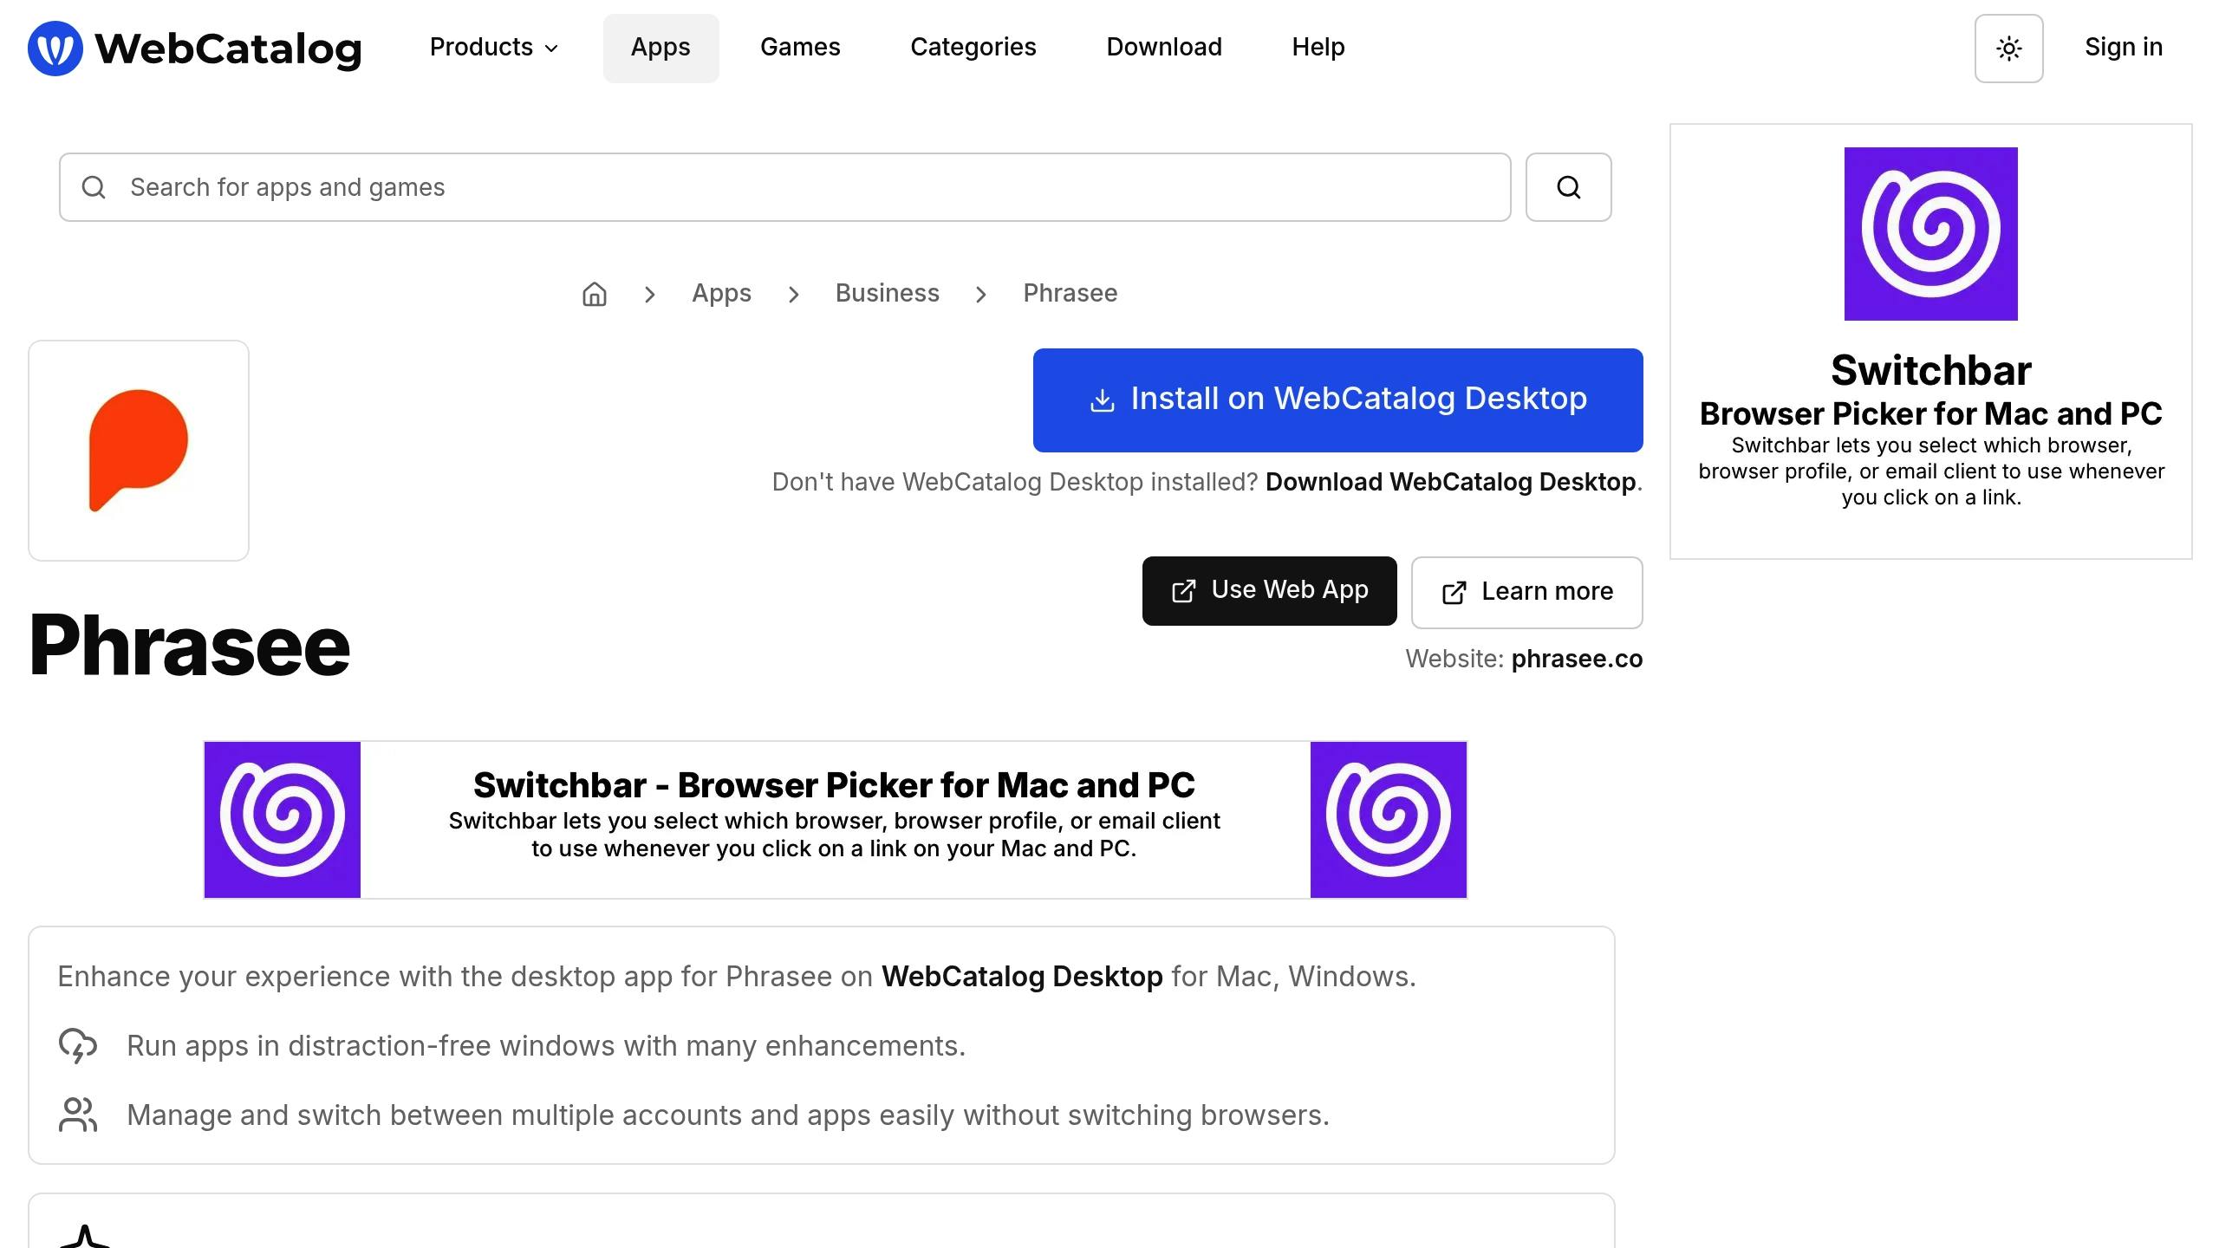The height and width of the screenshot is (1248, 2219).
Task: Click 'Run apps in distraction-free windows' text
Action: 546,1046
